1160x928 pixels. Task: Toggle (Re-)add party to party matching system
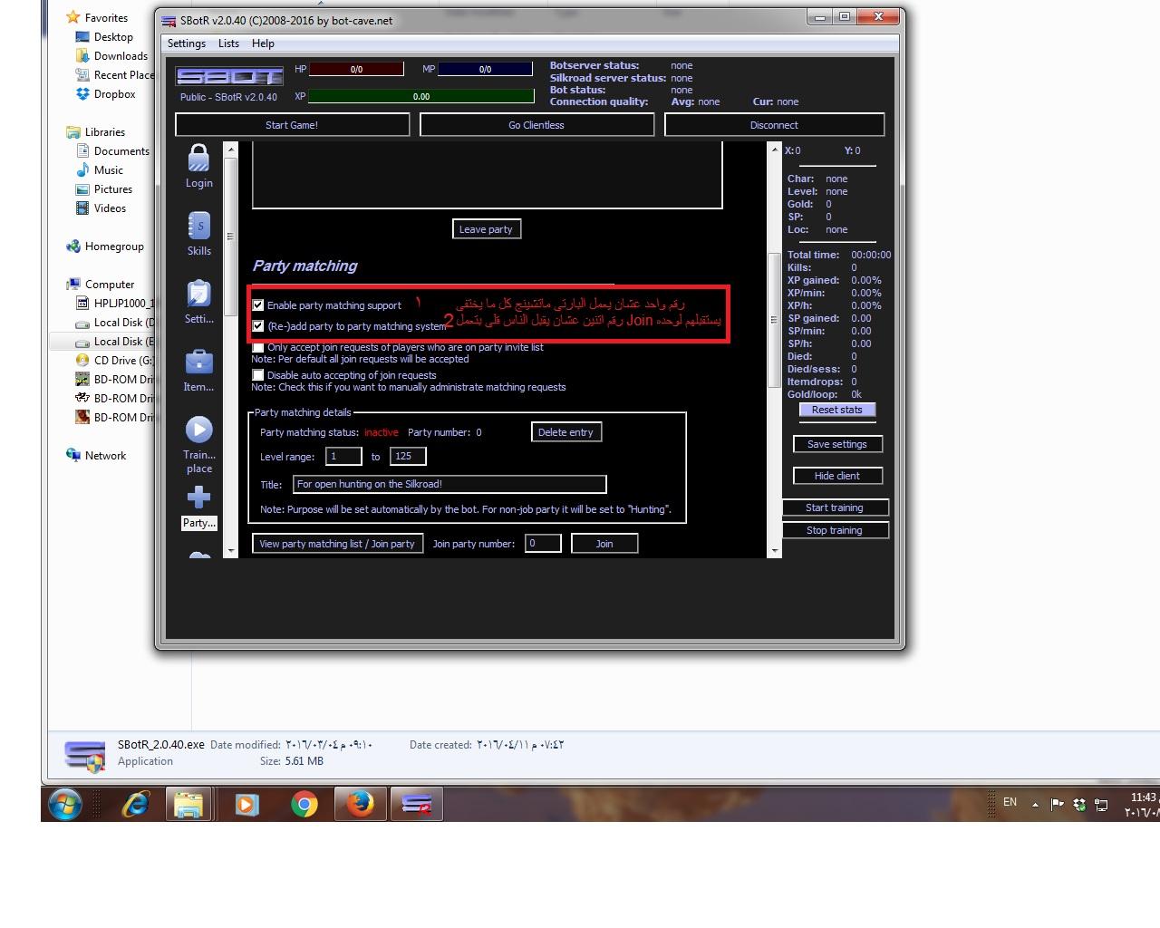258,325
